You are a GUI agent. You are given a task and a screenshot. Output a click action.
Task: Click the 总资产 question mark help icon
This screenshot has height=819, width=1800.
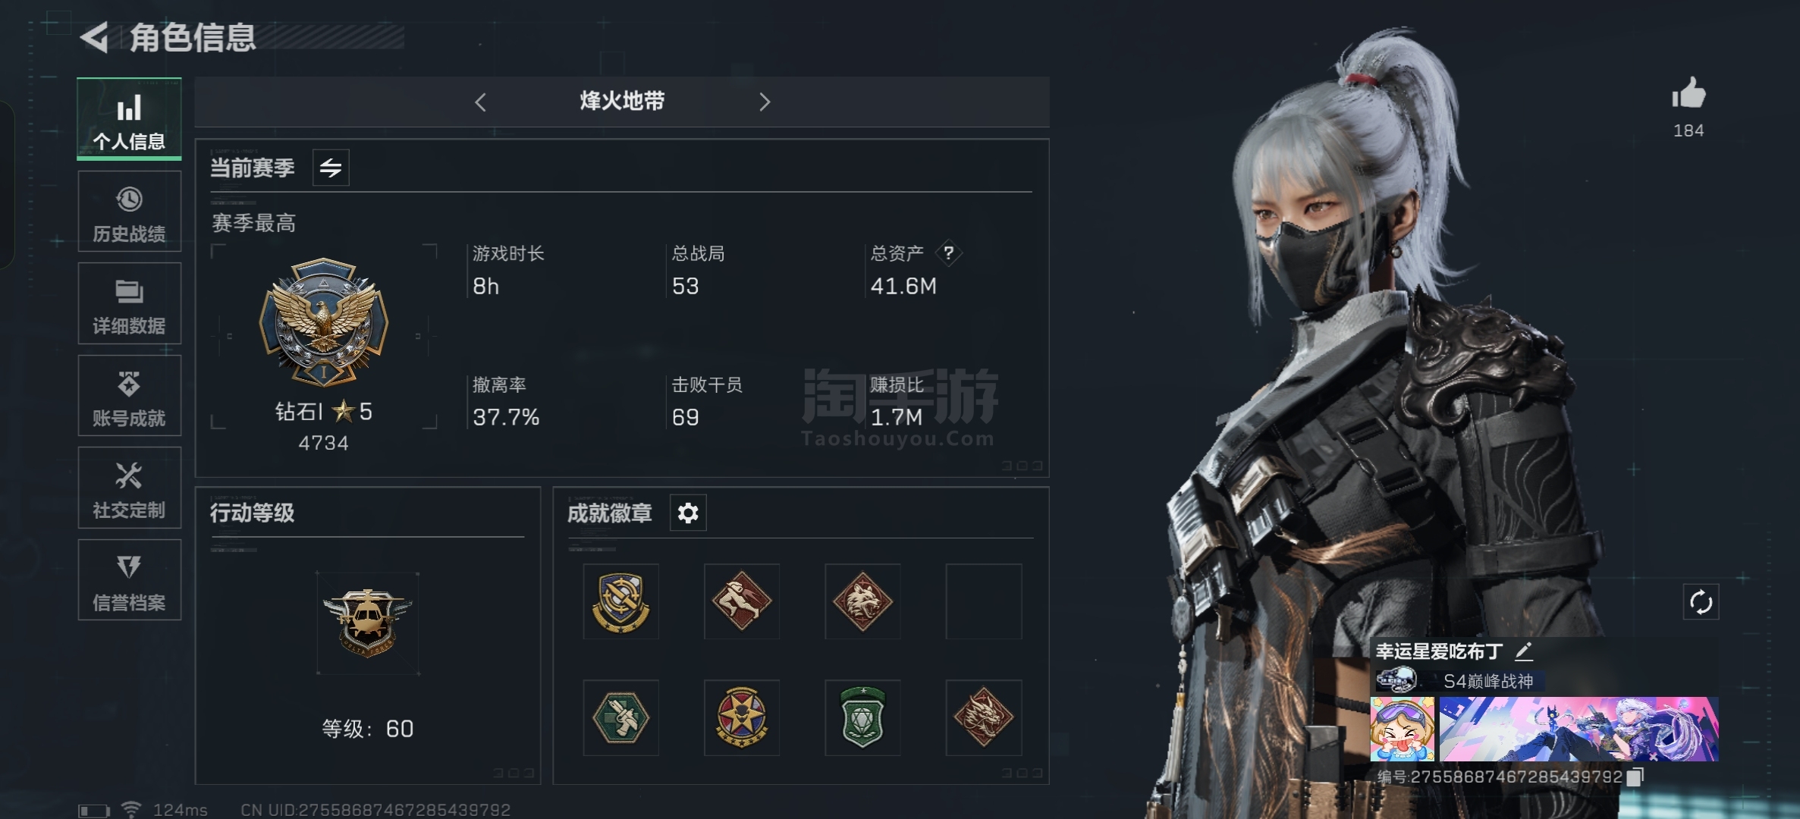[948, 253]
